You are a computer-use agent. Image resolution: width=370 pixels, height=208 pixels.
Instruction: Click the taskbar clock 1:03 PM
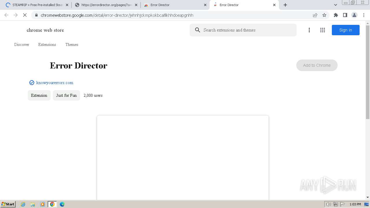click(355, 204)
